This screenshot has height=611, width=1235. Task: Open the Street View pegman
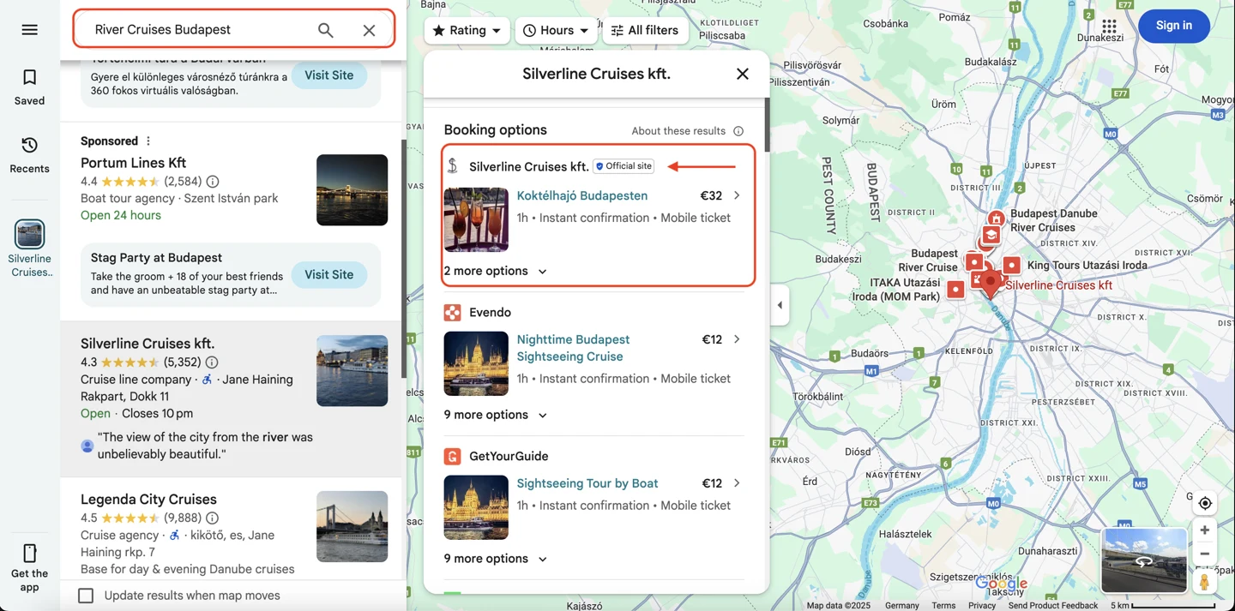(1205, 582)
